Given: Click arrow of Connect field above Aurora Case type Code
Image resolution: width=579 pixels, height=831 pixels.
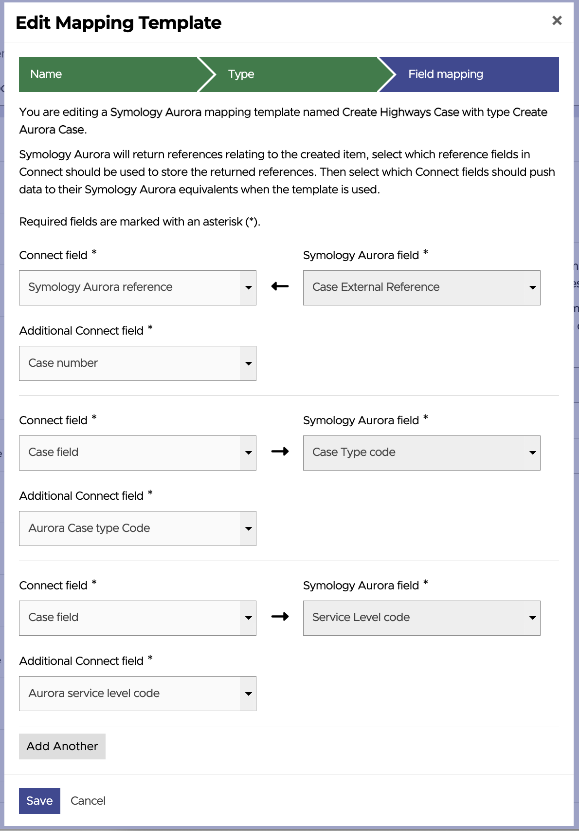Looking at the screenshot, I should coord(248,453).
